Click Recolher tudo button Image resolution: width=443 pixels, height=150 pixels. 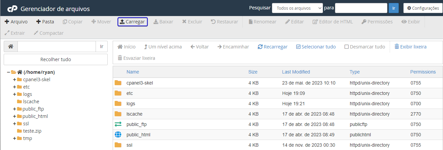pos(56,59)
